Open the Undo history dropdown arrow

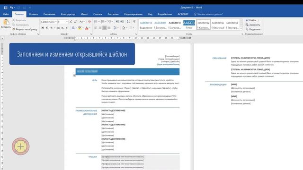(x=15, y=8)
